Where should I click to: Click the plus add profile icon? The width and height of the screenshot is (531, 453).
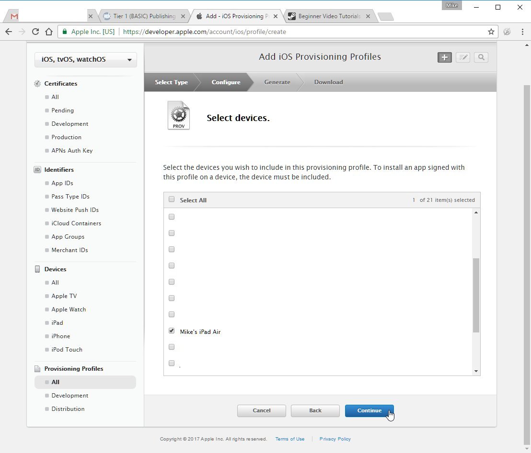pyautogui.click(x=444, y=57)
